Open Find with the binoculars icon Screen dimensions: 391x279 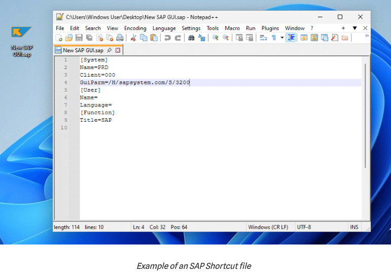191,38
